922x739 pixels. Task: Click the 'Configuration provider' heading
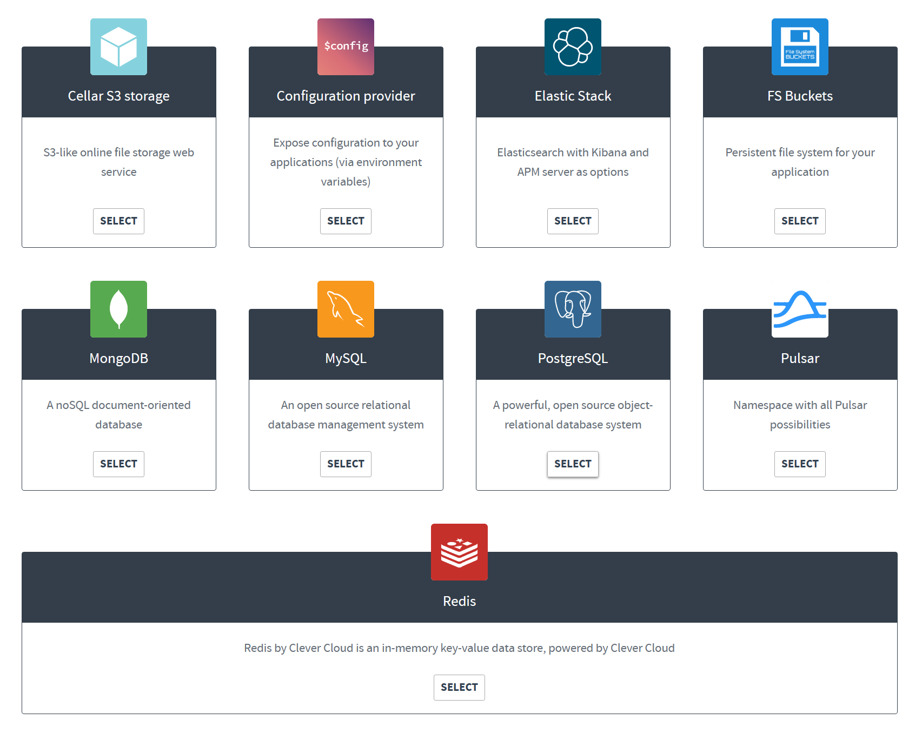point(346,96)
